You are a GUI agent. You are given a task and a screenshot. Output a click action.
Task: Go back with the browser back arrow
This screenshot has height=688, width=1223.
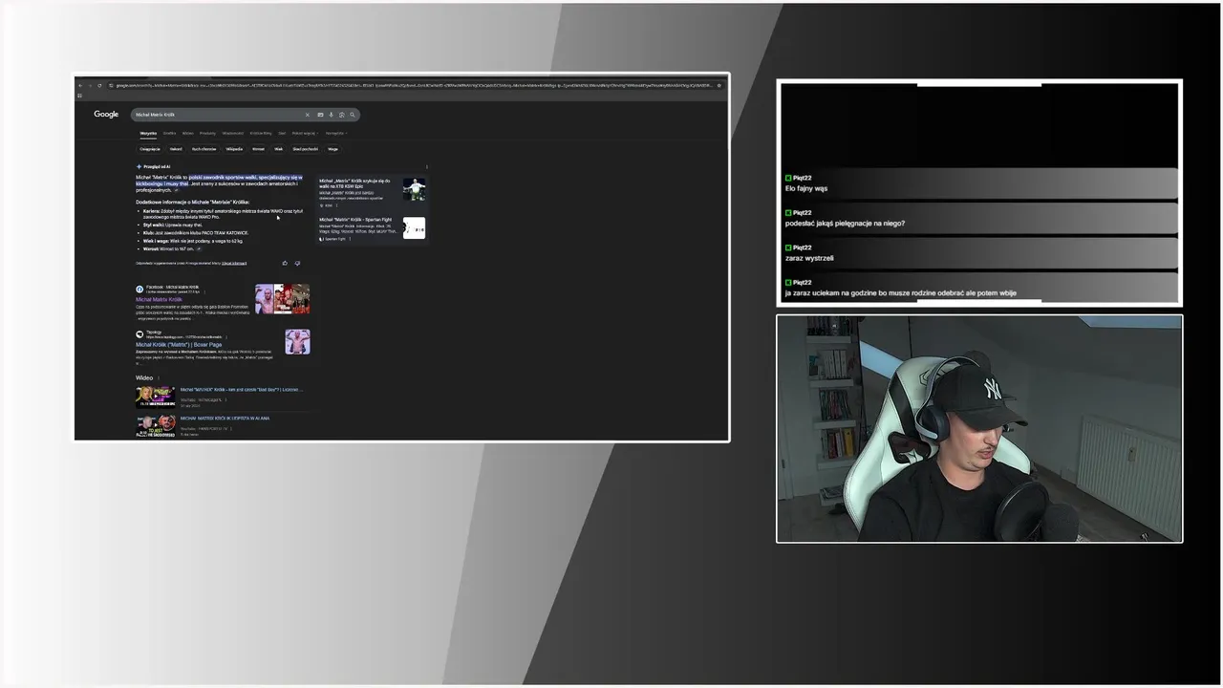tap(80, 86)
